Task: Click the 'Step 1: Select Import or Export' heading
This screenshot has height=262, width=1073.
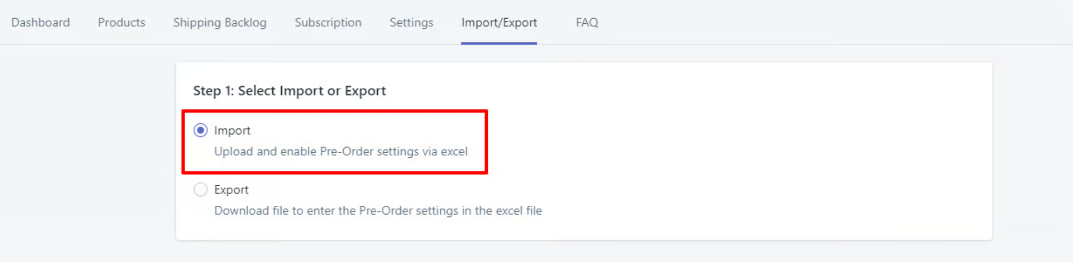Action: (289, 91)
